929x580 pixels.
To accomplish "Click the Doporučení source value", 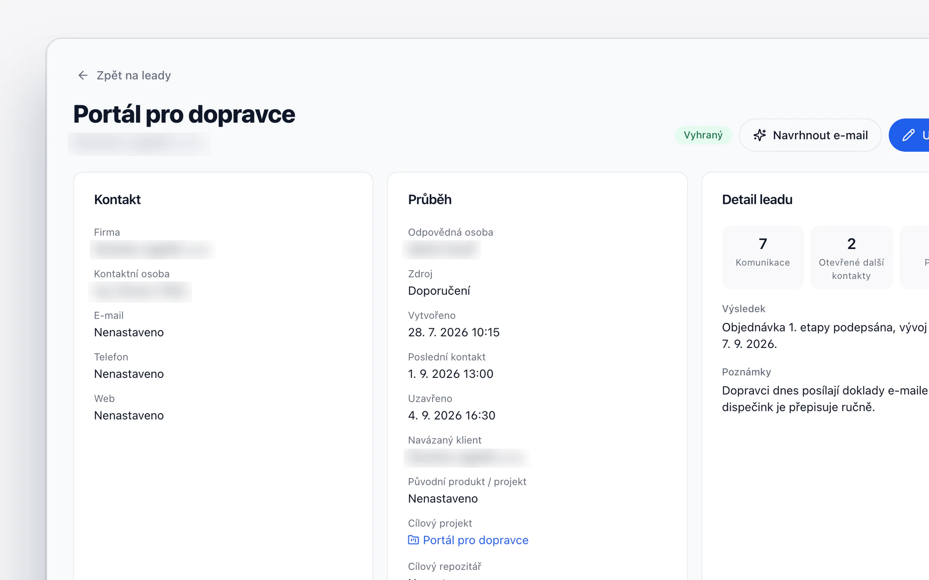I will click(439, 291).
